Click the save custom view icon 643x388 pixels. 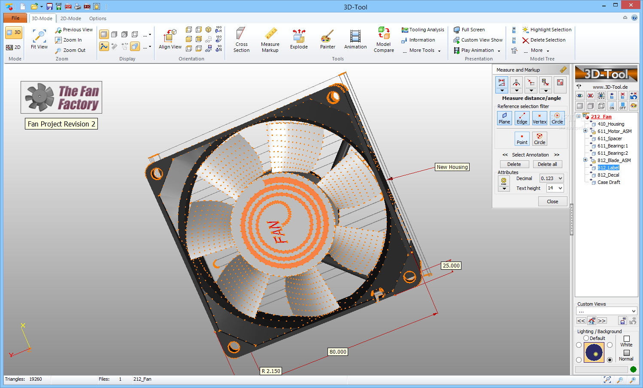pyautogui.click(x=623, y=321)
